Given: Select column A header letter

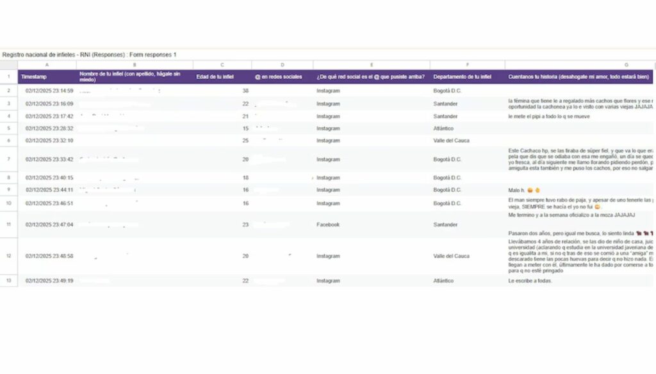Looking at the screenshot, I should coord(47,65).
